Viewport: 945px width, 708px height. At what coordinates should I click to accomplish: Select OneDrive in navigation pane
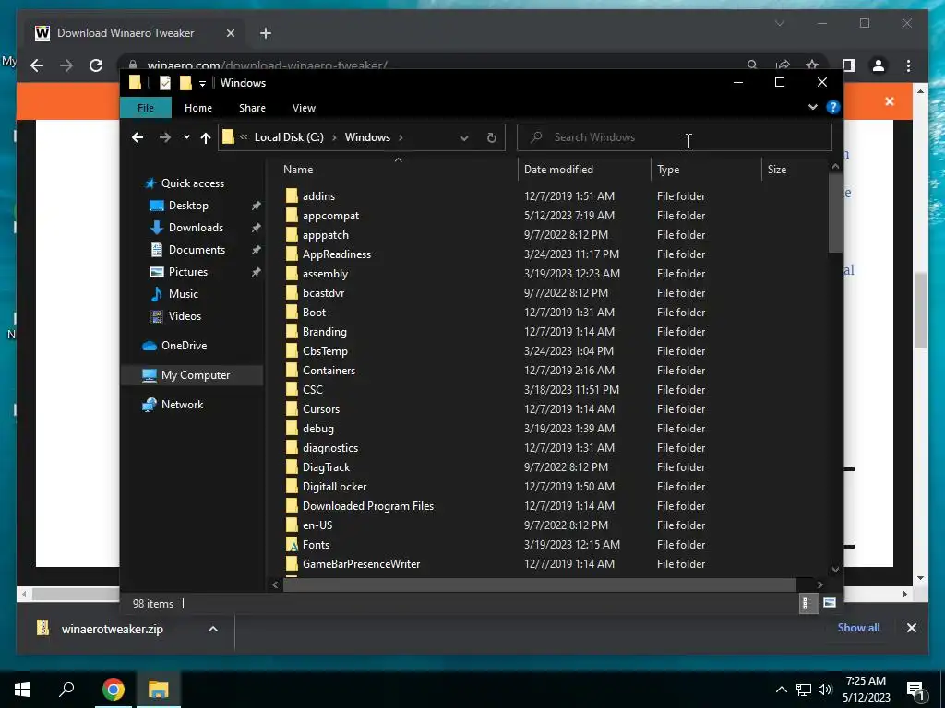184,346
